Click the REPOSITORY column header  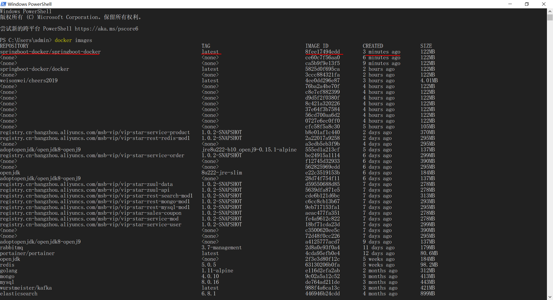click(x=14, y=46)
